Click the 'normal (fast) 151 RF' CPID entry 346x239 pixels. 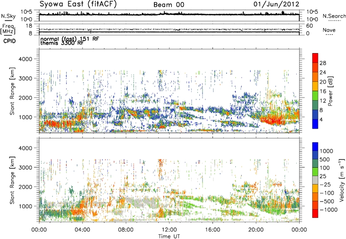(x=70, y=39)
